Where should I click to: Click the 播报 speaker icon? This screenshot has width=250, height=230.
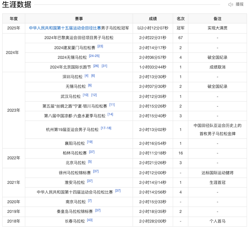pos(231,4)
